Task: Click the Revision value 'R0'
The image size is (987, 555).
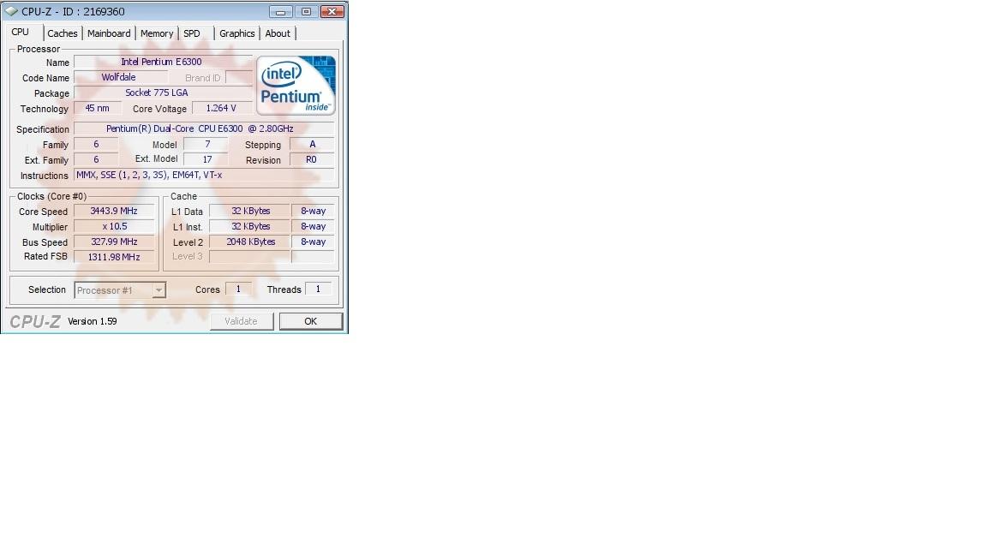Action: point(312,159)
